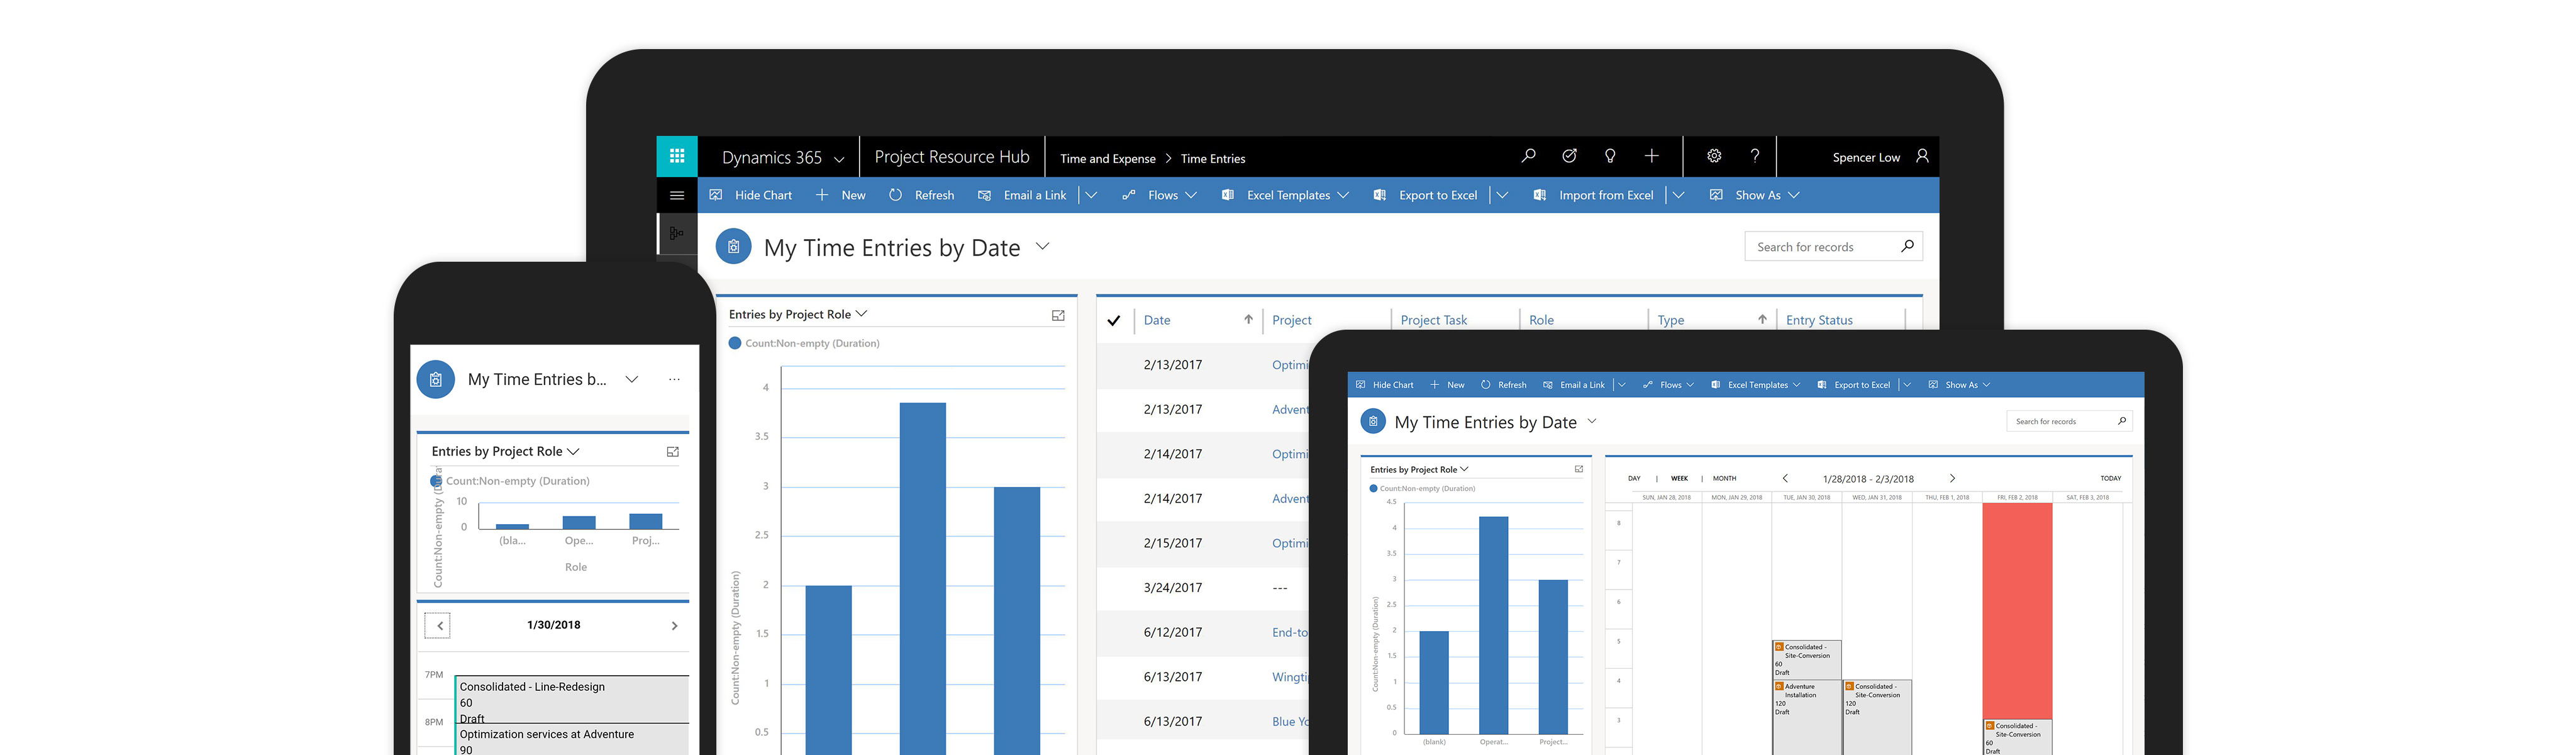Open the task checkmark circle icon
Viewport: 2576px width, 755px height.
(1569, 156)
